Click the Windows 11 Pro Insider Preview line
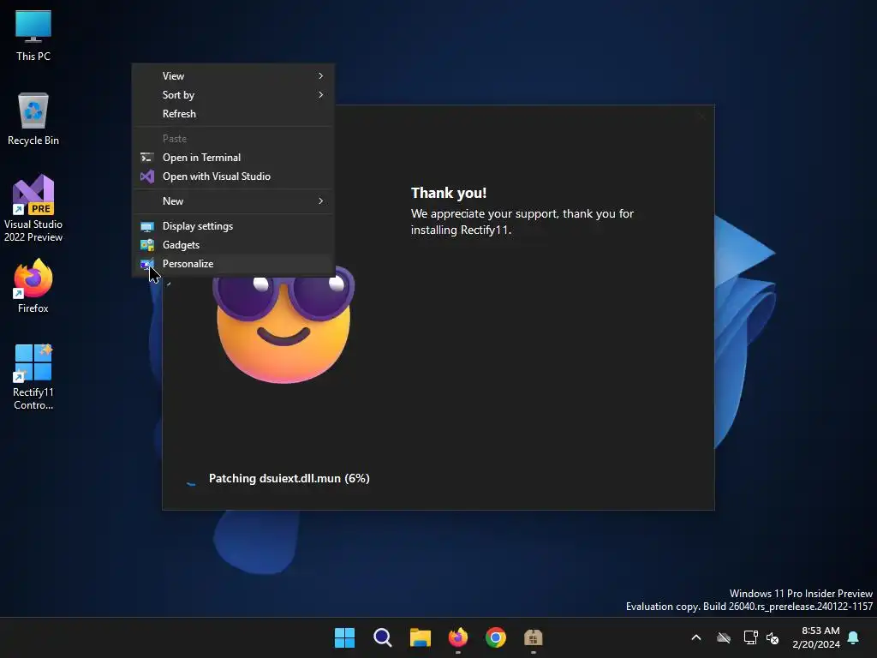 pyautogui.click(x=801, y=594)
